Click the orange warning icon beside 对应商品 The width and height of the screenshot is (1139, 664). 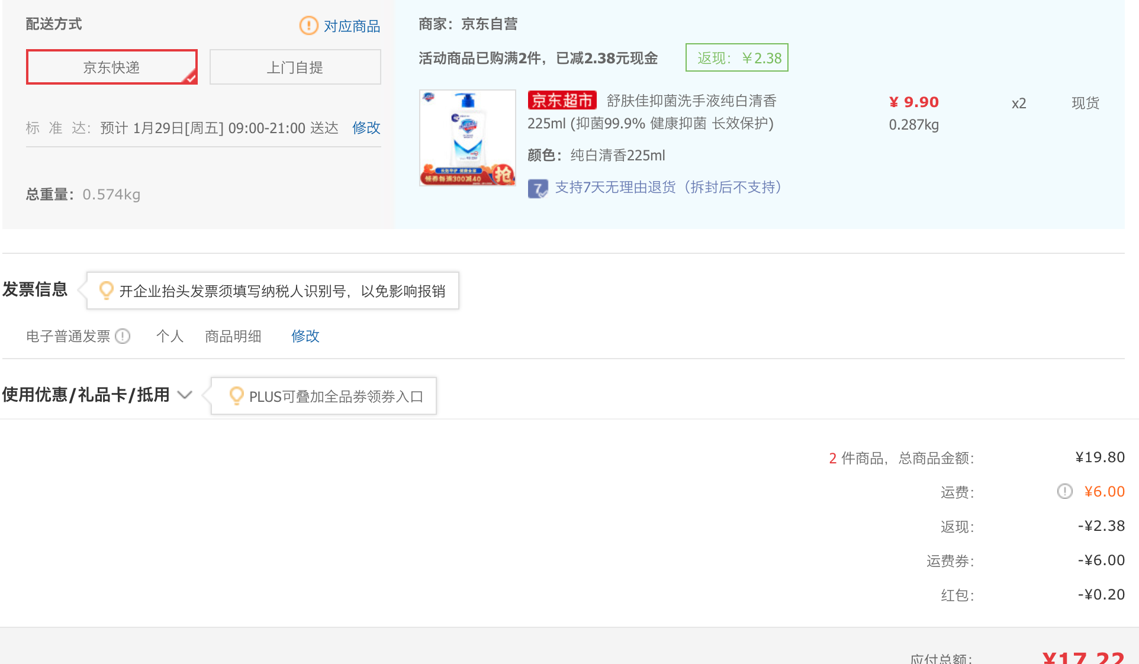pyautogui.click(x=308, y=25)
